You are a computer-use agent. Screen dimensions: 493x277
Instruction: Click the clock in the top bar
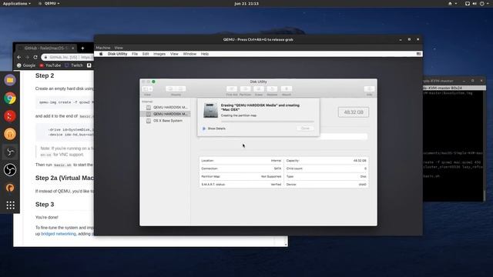pyautogui.click(x=246, y=3)
